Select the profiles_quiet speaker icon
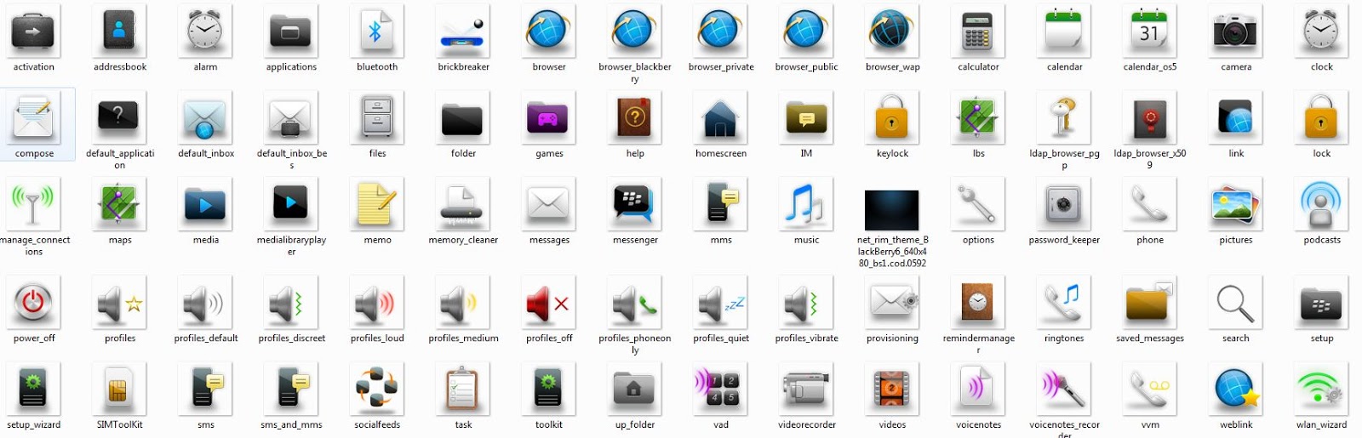This screenshot has height=438, width=1362. [x=721, y=303]
